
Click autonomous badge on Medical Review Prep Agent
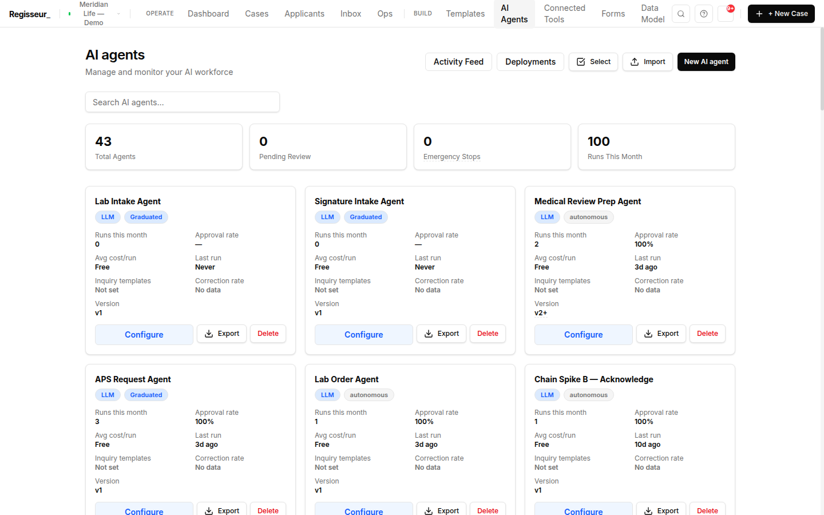(588, 217)
